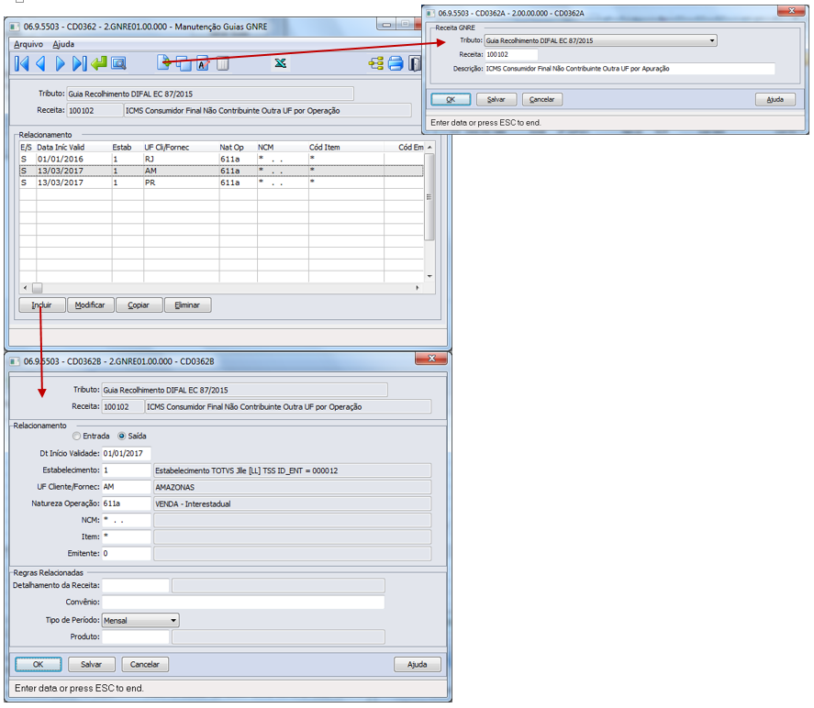Viewport: 814px width, 708px height.
Task: Click the printer icon in toolbar
Action: [x=396, y=64]
